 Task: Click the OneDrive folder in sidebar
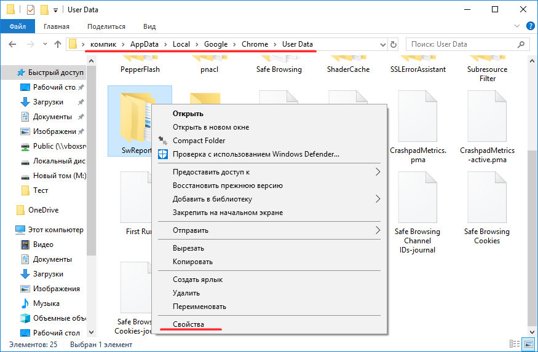(x=43, y=209)
